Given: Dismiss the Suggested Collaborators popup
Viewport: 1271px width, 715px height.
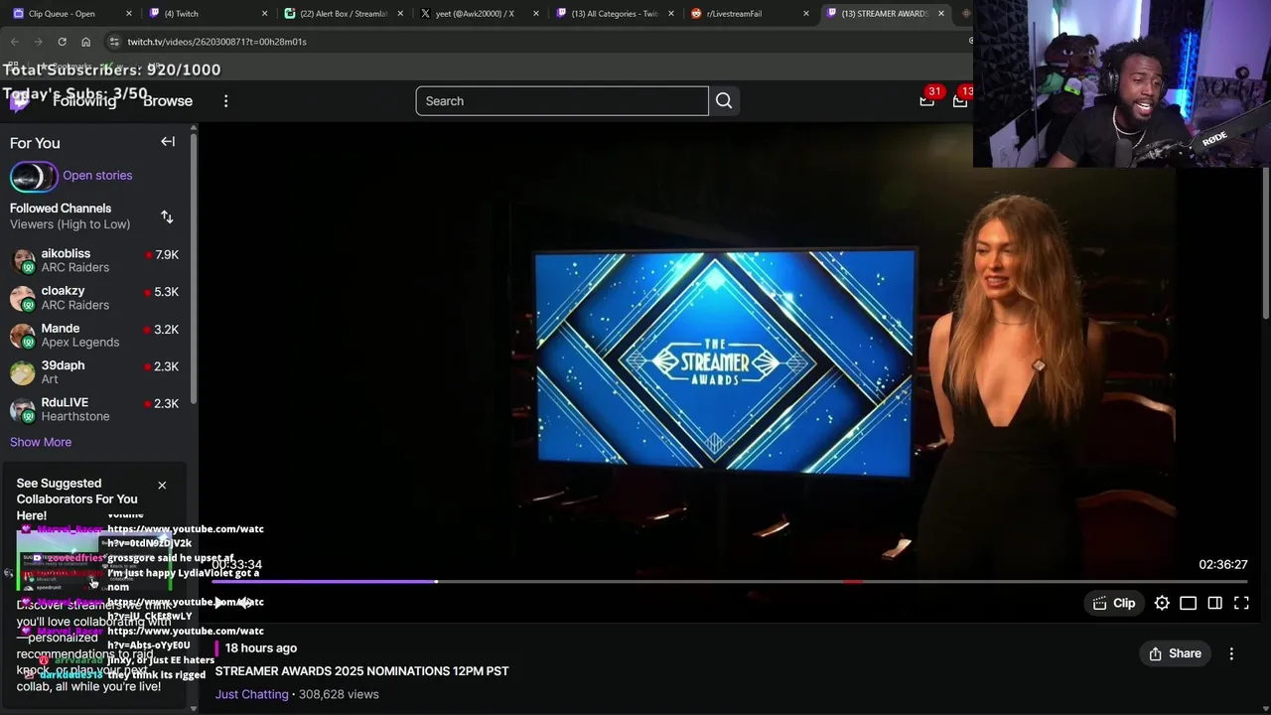Looking at the screenshot, I should click(162, 485).
